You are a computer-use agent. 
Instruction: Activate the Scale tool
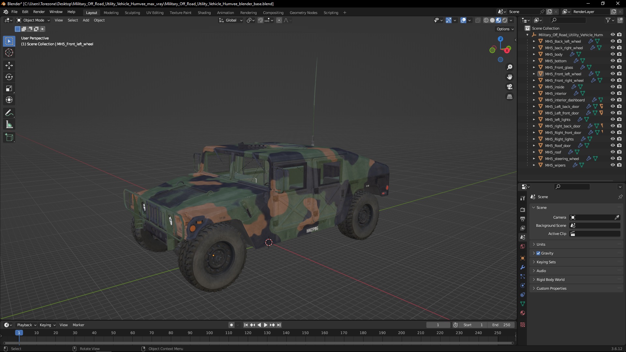(x=9, y=88)
